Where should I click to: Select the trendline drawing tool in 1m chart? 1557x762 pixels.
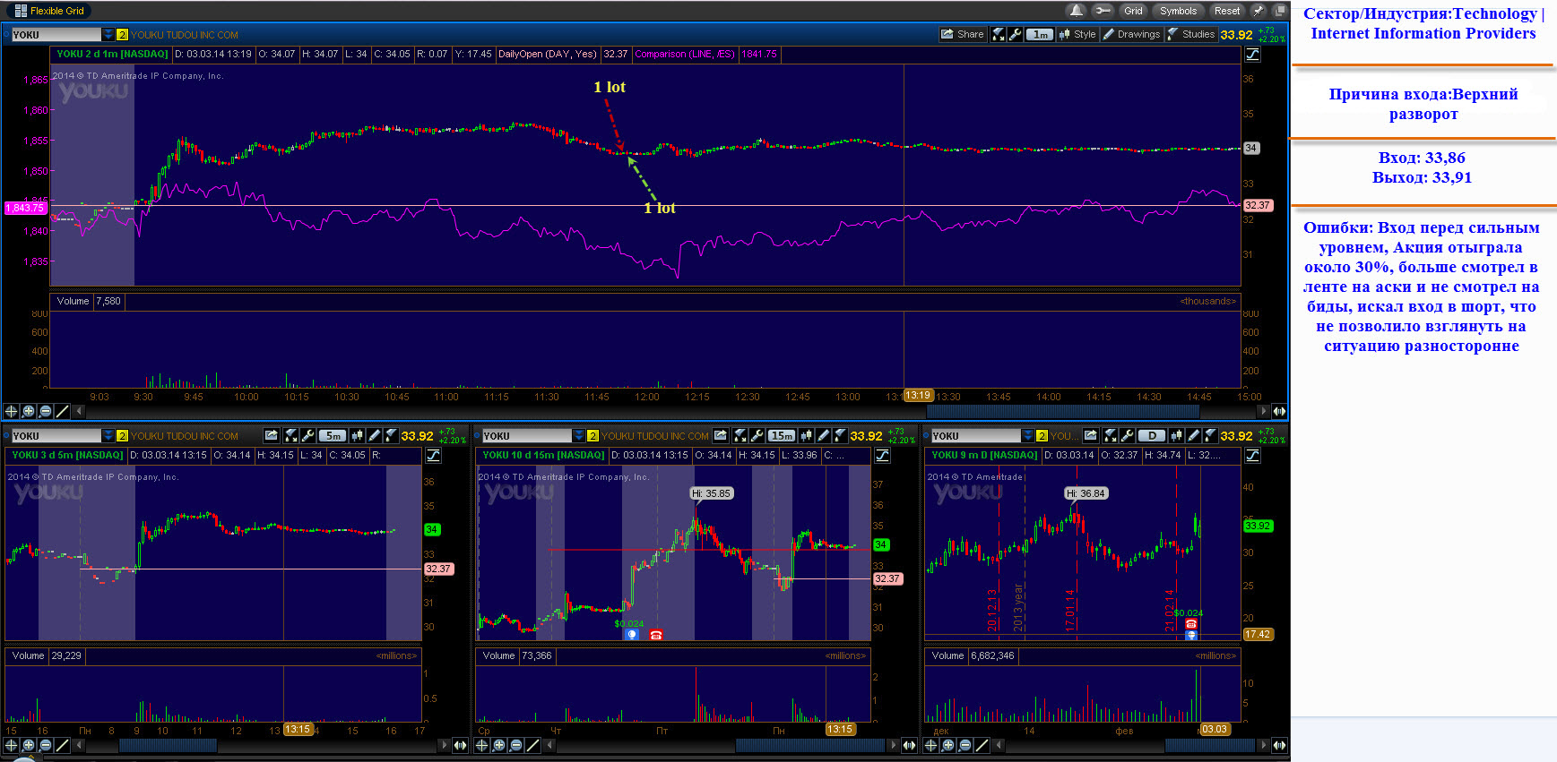62,411
